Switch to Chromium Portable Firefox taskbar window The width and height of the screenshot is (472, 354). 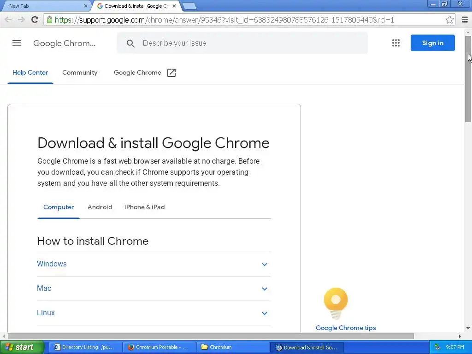click(x=159, y=347)
